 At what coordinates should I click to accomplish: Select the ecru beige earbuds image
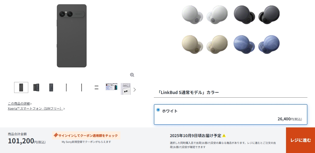point(205,45)
